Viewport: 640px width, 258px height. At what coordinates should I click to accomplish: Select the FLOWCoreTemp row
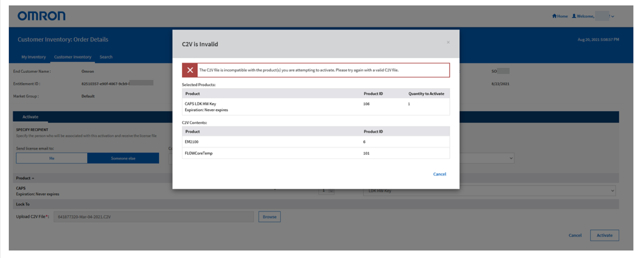316,153
